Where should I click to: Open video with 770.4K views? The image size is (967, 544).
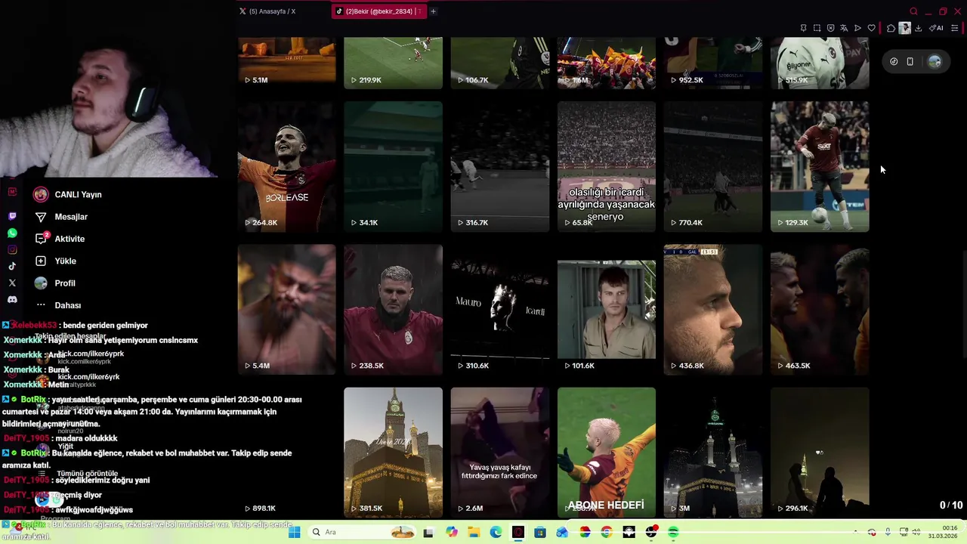(x=713, y=166)
